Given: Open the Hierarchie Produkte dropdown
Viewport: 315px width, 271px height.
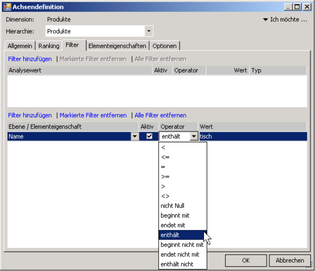Looking at the screenshot, I should (149, 31).
